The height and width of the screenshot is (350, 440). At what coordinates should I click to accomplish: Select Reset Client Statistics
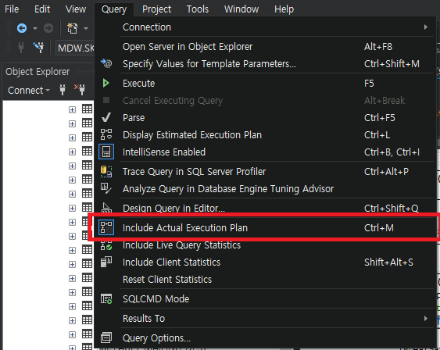265,280
